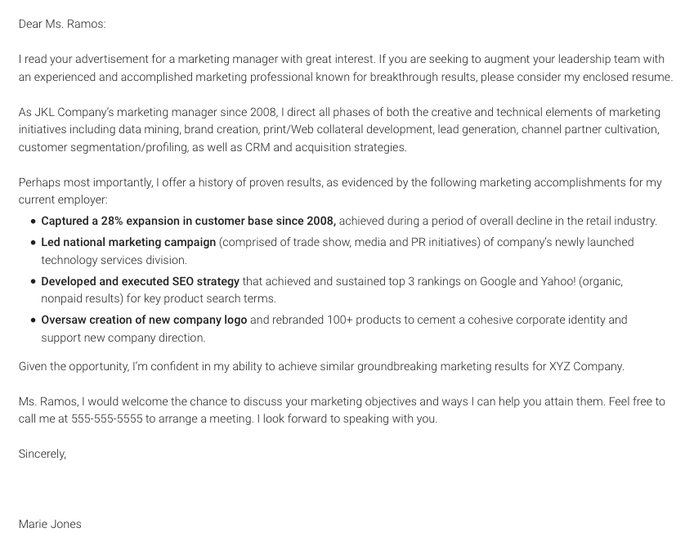Click the signature name "Marie Jones"

tap(50, 524)
